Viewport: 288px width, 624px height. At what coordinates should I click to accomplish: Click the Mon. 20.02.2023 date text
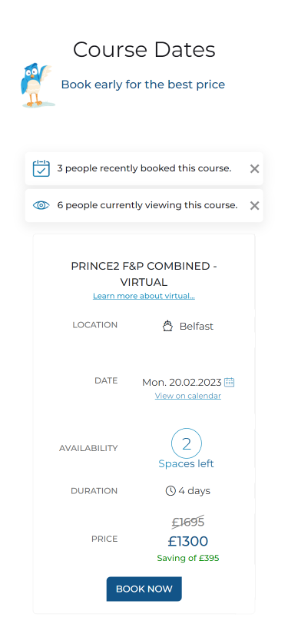(x=182, y=383)
